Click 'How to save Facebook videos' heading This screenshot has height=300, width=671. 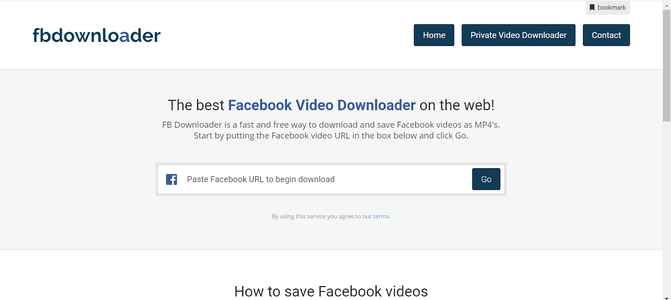(331, 291)
